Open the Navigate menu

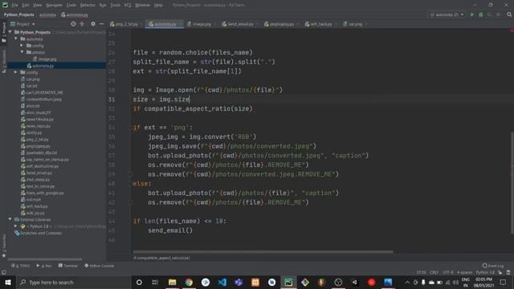pos(54,6)
